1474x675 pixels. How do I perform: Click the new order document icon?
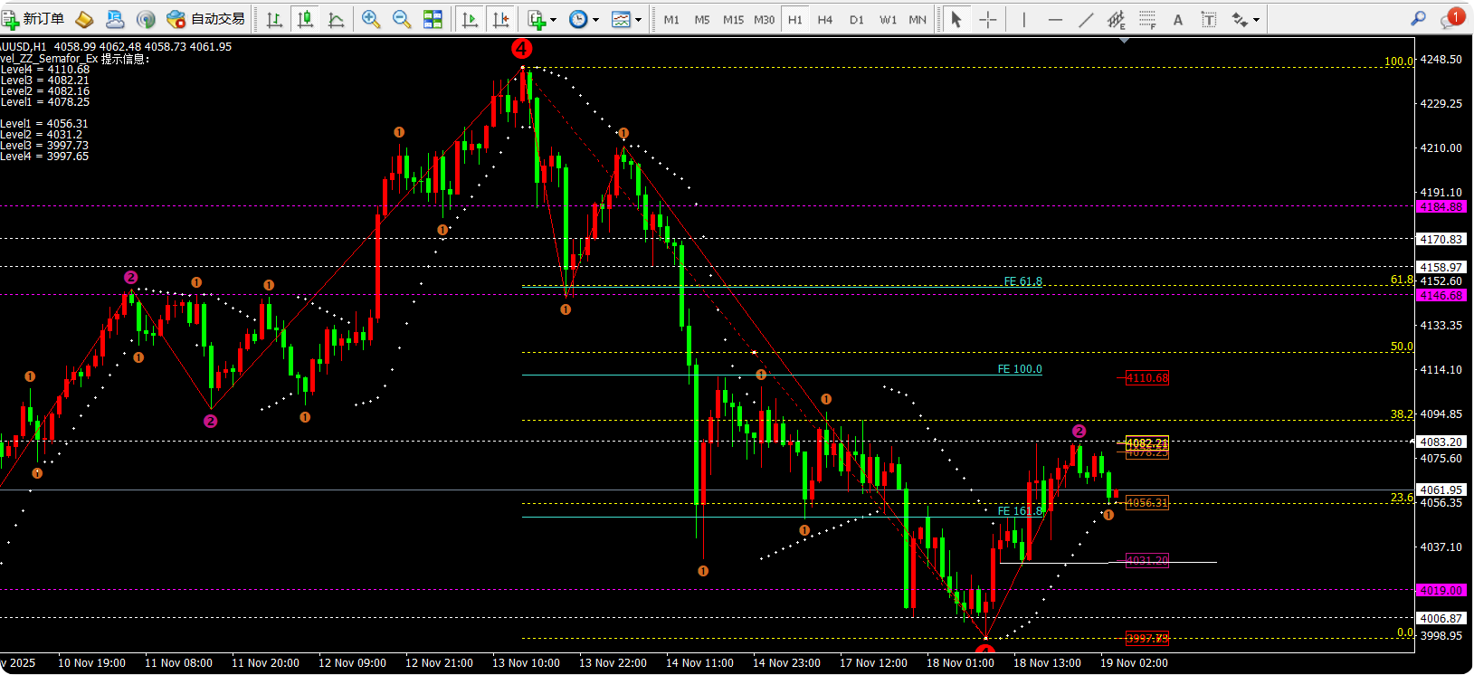click(10, 19)
